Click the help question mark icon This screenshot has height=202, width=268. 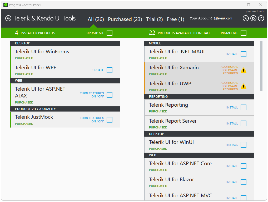coord(261,18)
